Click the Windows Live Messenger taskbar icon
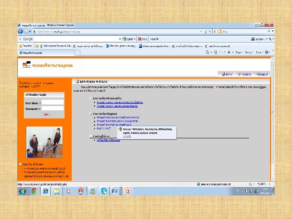Screen dimensions: 292x219 click(x=92, y=191)
